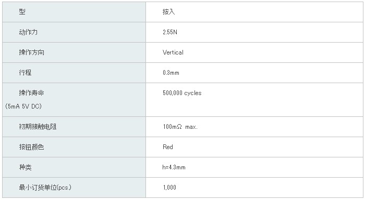The image size is (365, 200).
Task: Click the 行程 row label
Action: [25, 73]
